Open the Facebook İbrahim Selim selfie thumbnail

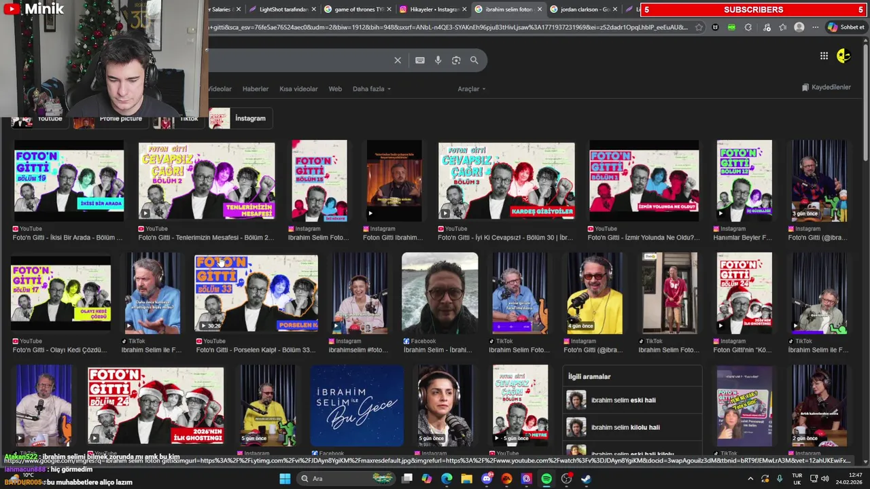click(440, 293)
